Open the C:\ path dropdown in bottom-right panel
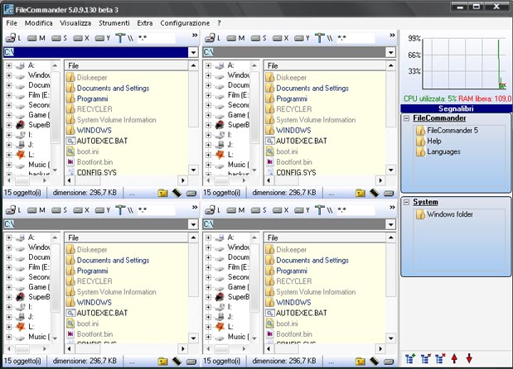Screen dimensions: 513x369 390,224
